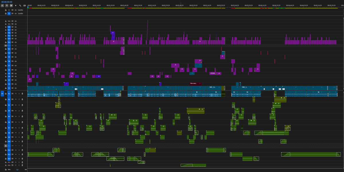Toggle lock on the Mix track
Image resolution: width=344 pixels, height=172 pixels.
pyautogui.click(x=6, y=169)
